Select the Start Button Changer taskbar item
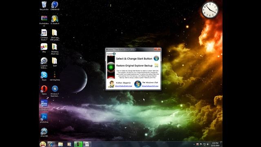The height and width of the screenshot is (147, 261). click(87, 144)
